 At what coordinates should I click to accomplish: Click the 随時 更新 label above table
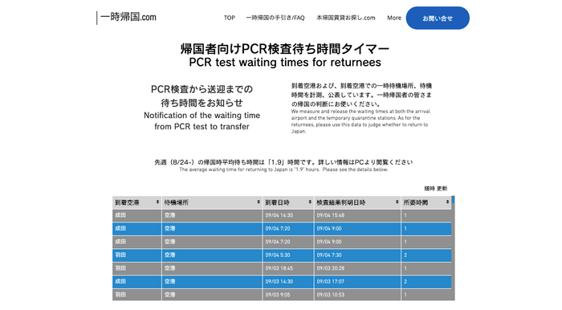pos(435,189)
